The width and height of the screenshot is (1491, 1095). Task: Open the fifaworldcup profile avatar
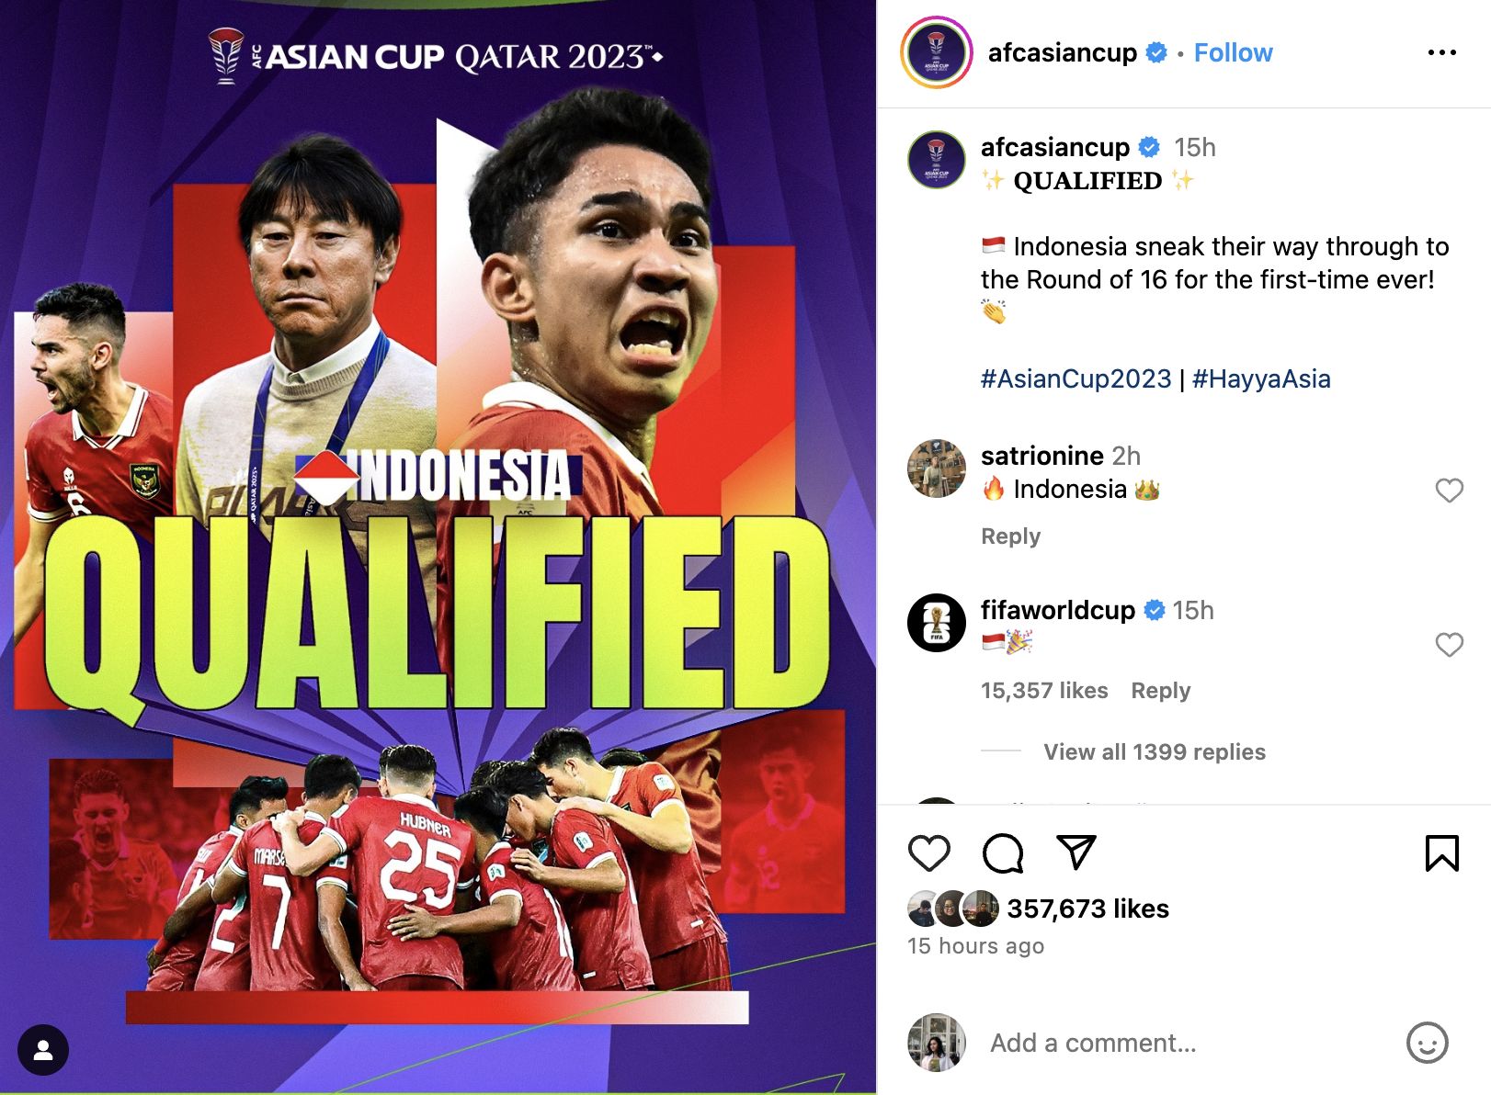pos(936,623)
